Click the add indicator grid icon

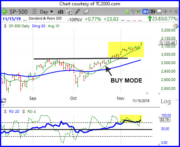[69, 12]
